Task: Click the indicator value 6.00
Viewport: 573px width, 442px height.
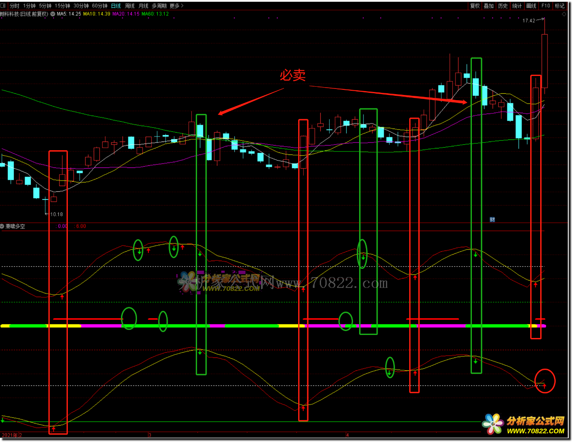Action: (x=81, y=226)
